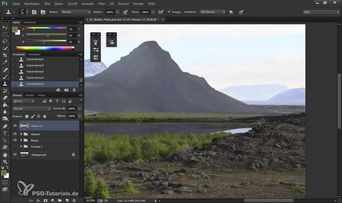Toggle lock position in Fixieren
Viewport: 342px width, 203px height.
[x=38, y=116]
